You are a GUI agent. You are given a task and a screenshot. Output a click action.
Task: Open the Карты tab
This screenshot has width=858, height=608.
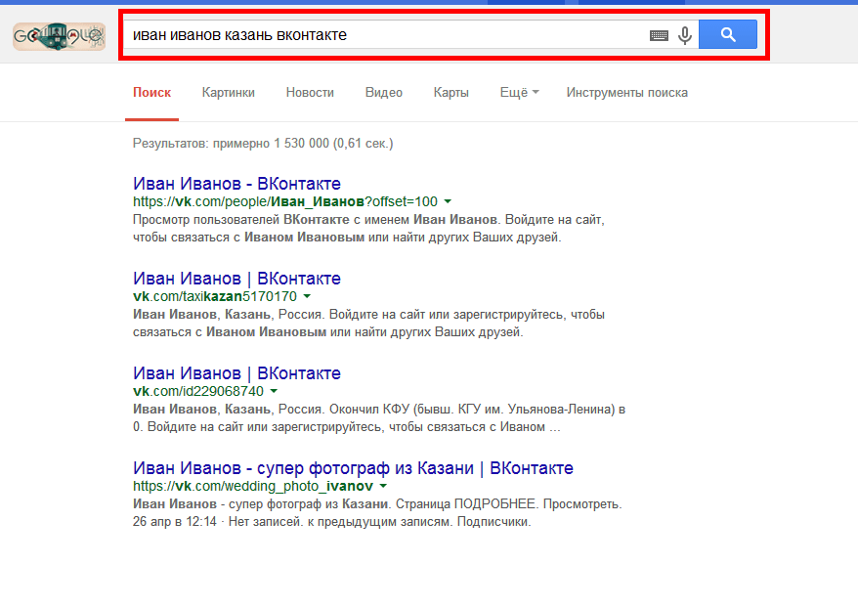450,93
